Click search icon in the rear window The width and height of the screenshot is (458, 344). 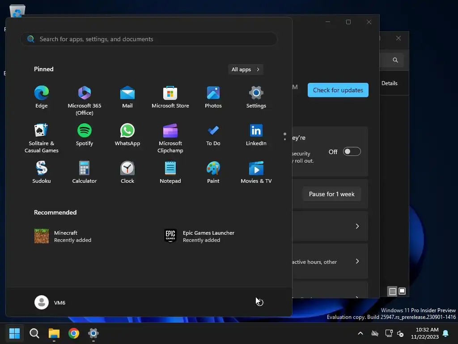click(395, 60)
